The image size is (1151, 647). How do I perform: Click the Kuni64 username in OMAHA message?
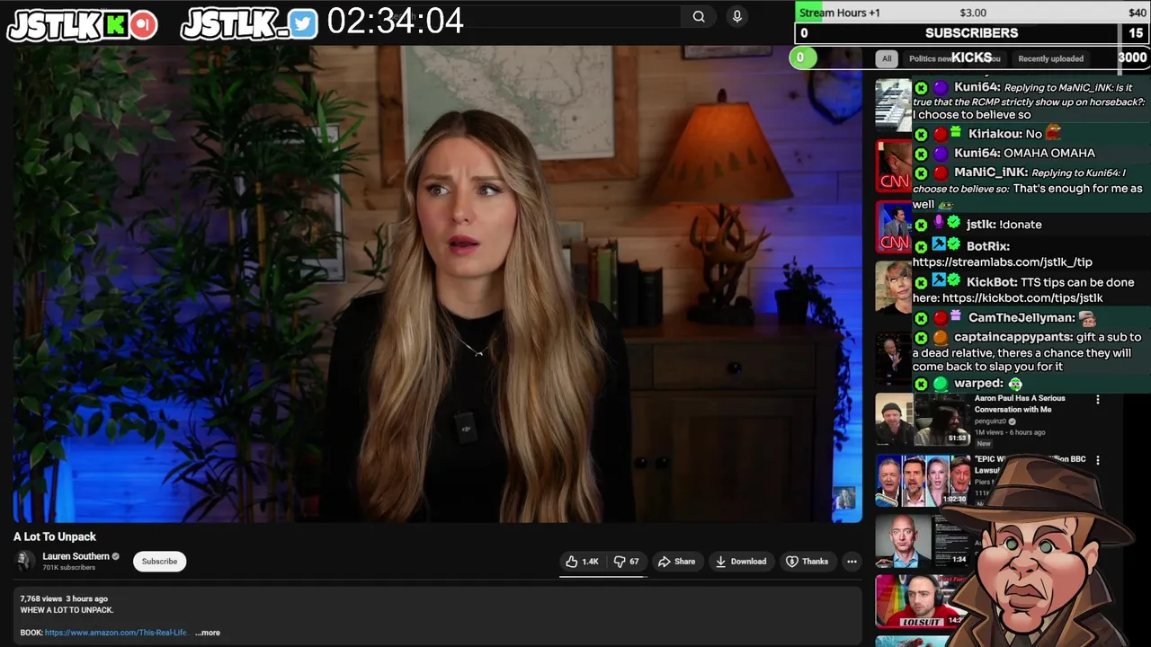[977, 154]
